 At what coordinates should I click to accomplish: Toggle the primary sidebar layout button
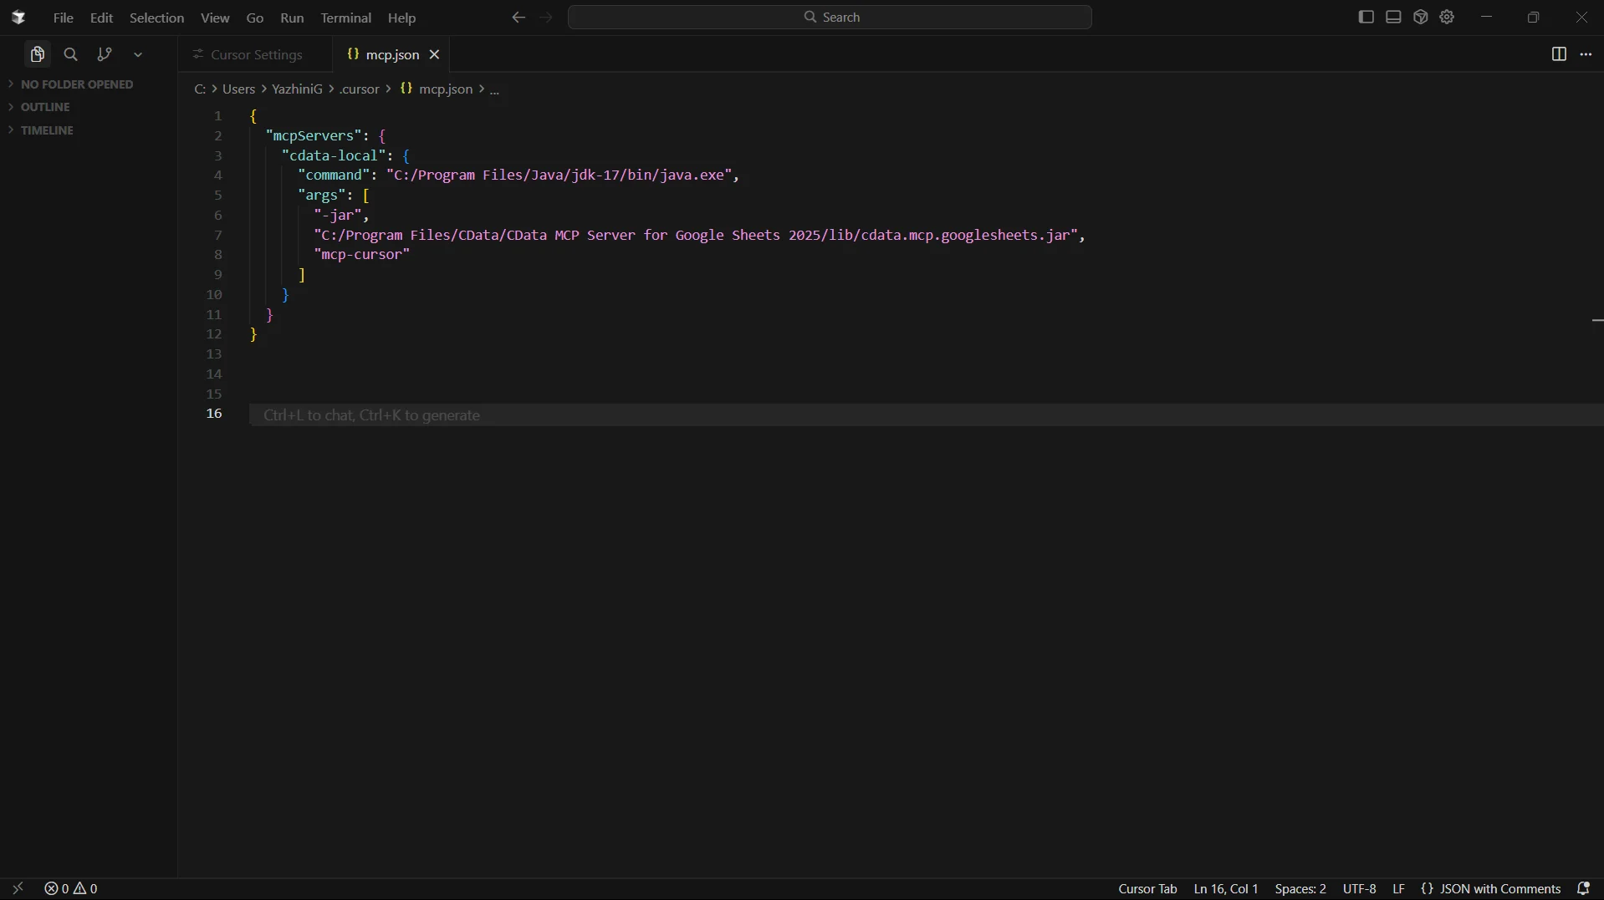(1366, 18)
